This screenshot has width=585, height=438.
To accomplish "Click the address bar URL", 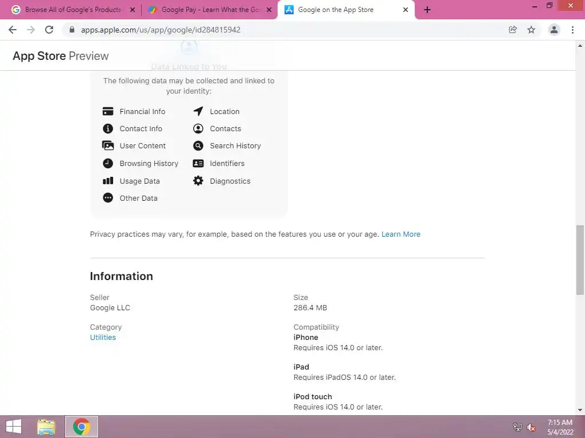I will [x=161, y=30].
